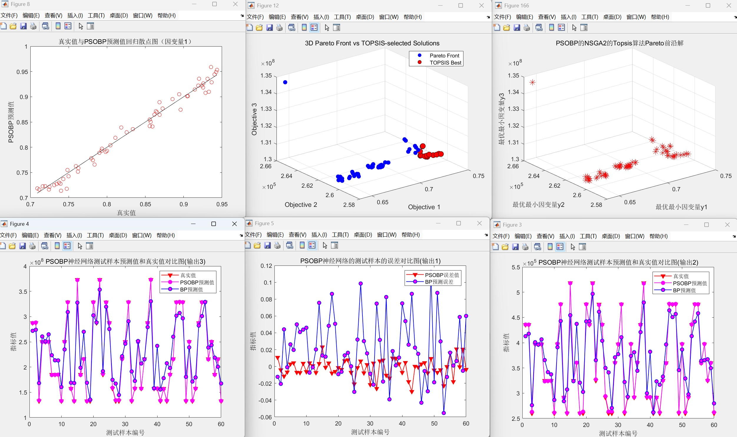Image resolution: width=737 pixels, height=437 pixels.
Task: Click Save icon in Figure 8 toolbar
Action: click(x=23, y=26)
